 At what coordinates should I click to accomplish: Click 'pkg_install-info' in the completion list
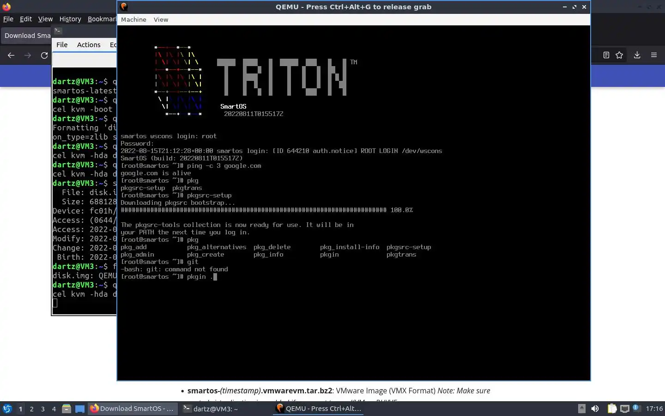(350, 247)
